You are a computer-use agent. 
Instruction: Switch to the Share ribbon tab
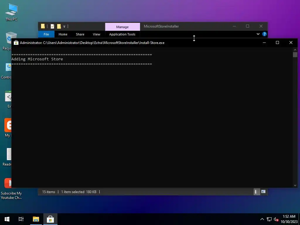point(80,34)
